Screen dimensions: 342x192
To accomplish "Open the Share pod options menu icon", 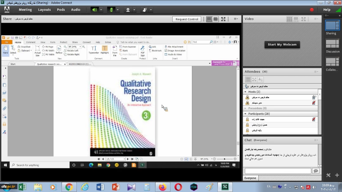I will click(236, 19).
